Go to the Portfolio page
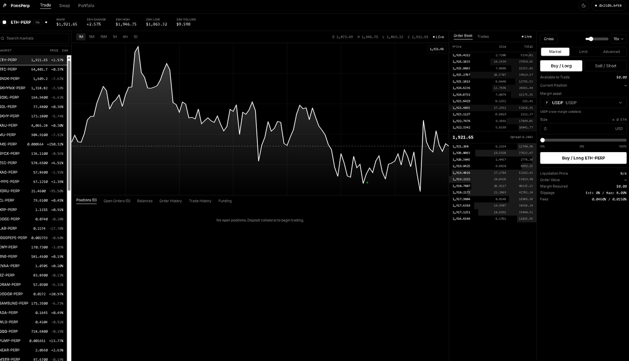The width and height of the screenshot is (629, 361). [86, 5]
